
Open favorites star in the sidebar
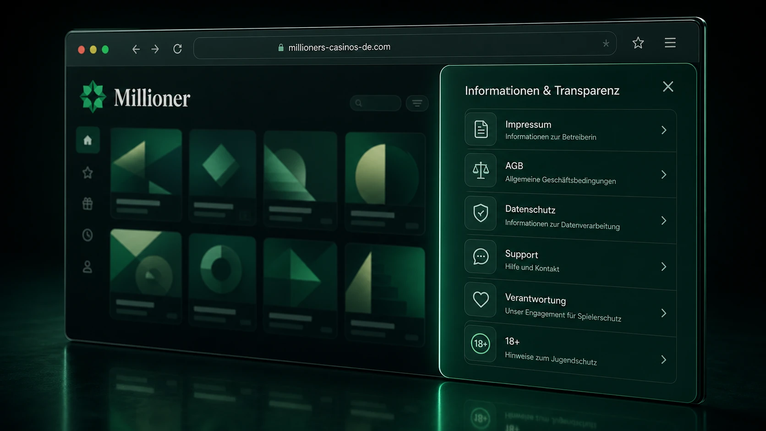(88, 173)
